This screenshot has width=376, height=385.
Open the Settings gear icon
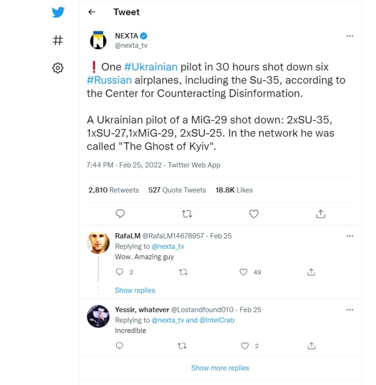click(x=58, y=68)
